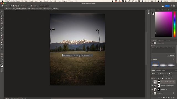Select the Brush tool
The height and width of the screenshot is (99, 177).
pos(2,30)
